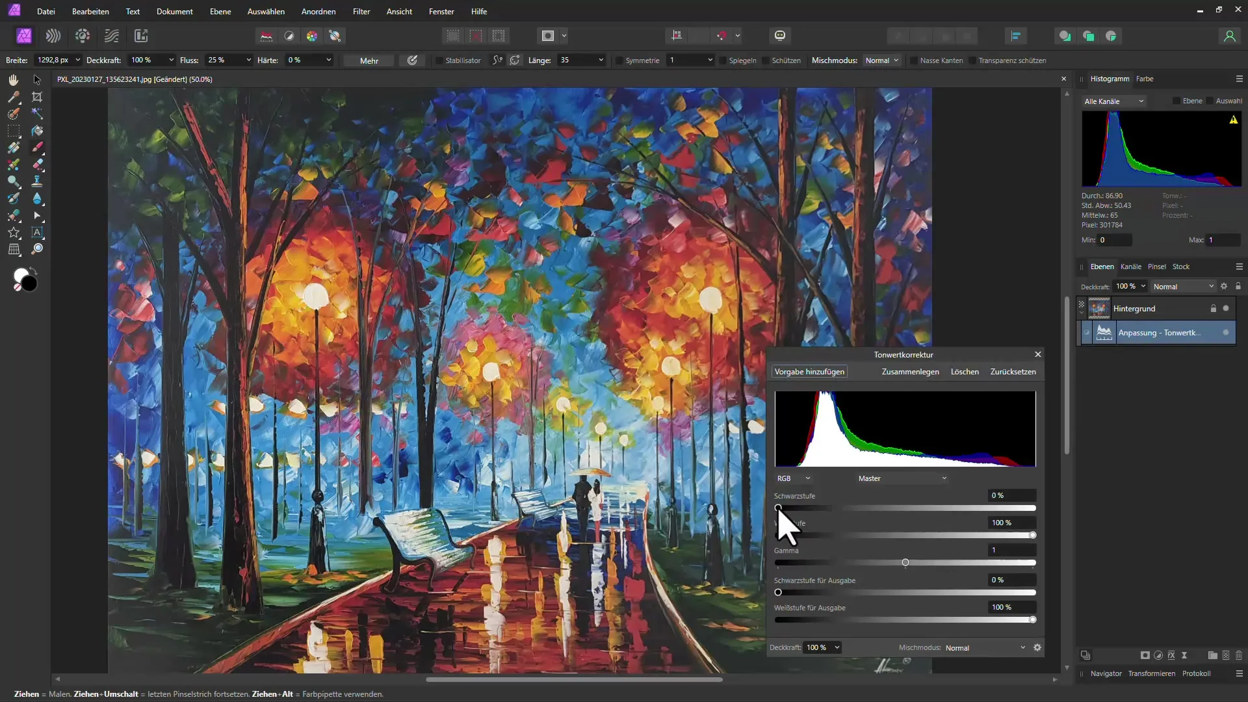The image size is (1248, 702).
Task: Click the Zurücksetzen button
Action: coord(1013,372)
